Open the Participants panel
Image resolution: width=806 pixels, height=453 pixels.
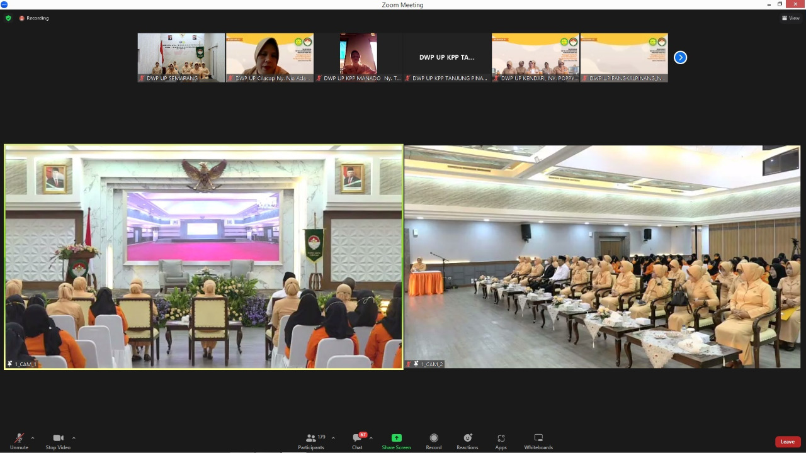(x=311, y=441)
